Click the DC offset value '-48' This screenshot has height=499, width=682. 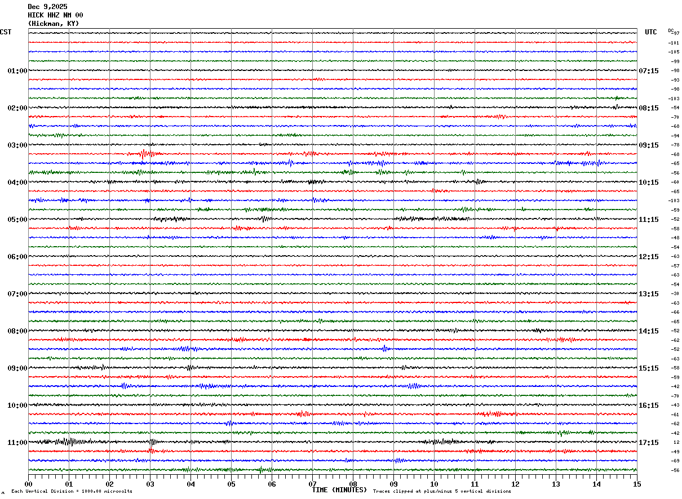coord(675,238)
